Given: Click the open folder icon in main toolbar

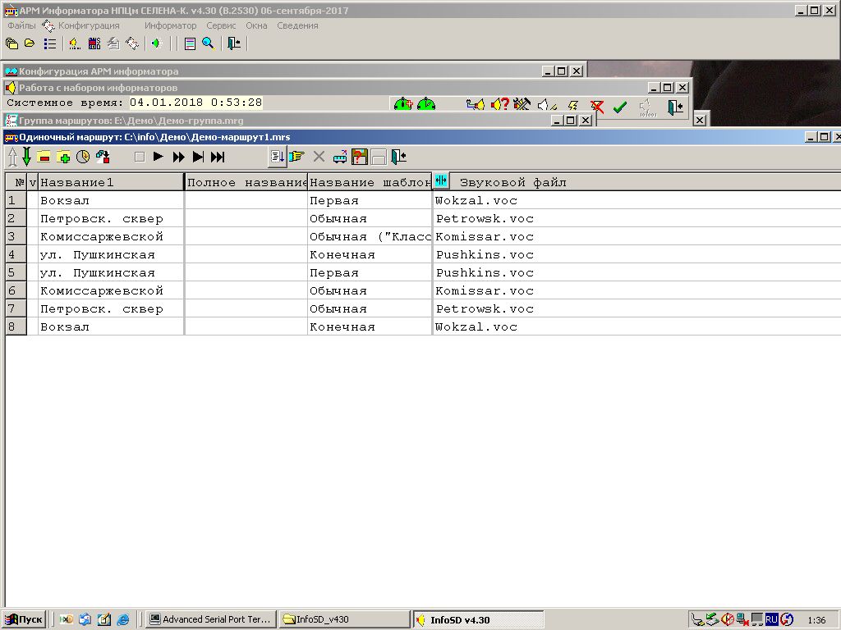Looking at the screenshot, I should point(30,43).
